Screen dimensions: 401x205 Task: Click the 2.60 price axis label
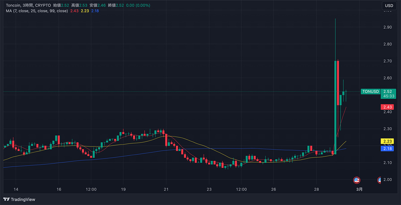tap(388, 78)
